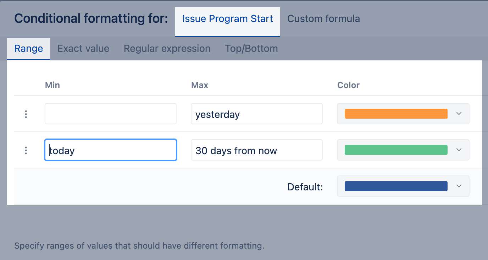Image resolution: width=488 pixels, height=260 pixels.
Task: Click the Max field containing yesterday
Action: click(257, 114)
